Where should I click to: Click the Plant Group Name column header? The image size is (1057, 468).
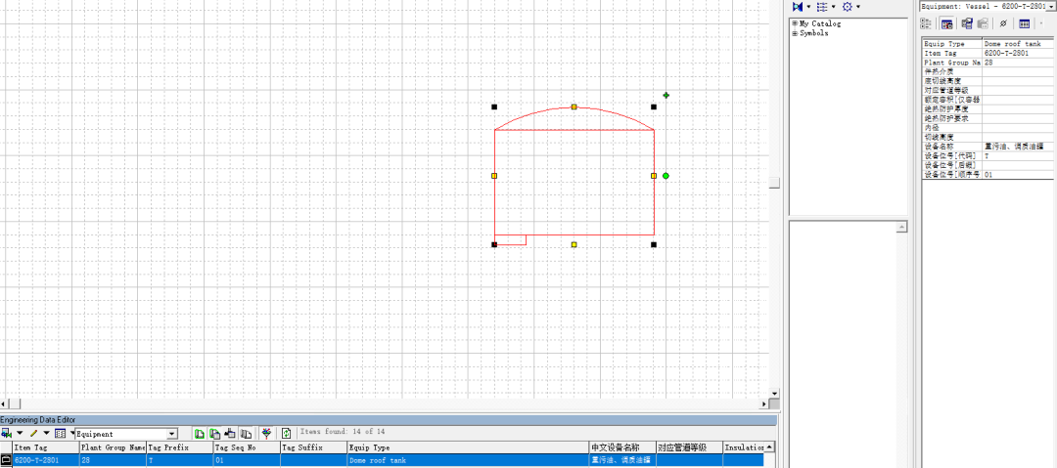[x=113, y=447]
